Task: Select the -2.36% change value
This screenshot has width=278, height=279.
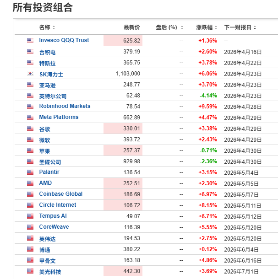Action: click(208, 161)
